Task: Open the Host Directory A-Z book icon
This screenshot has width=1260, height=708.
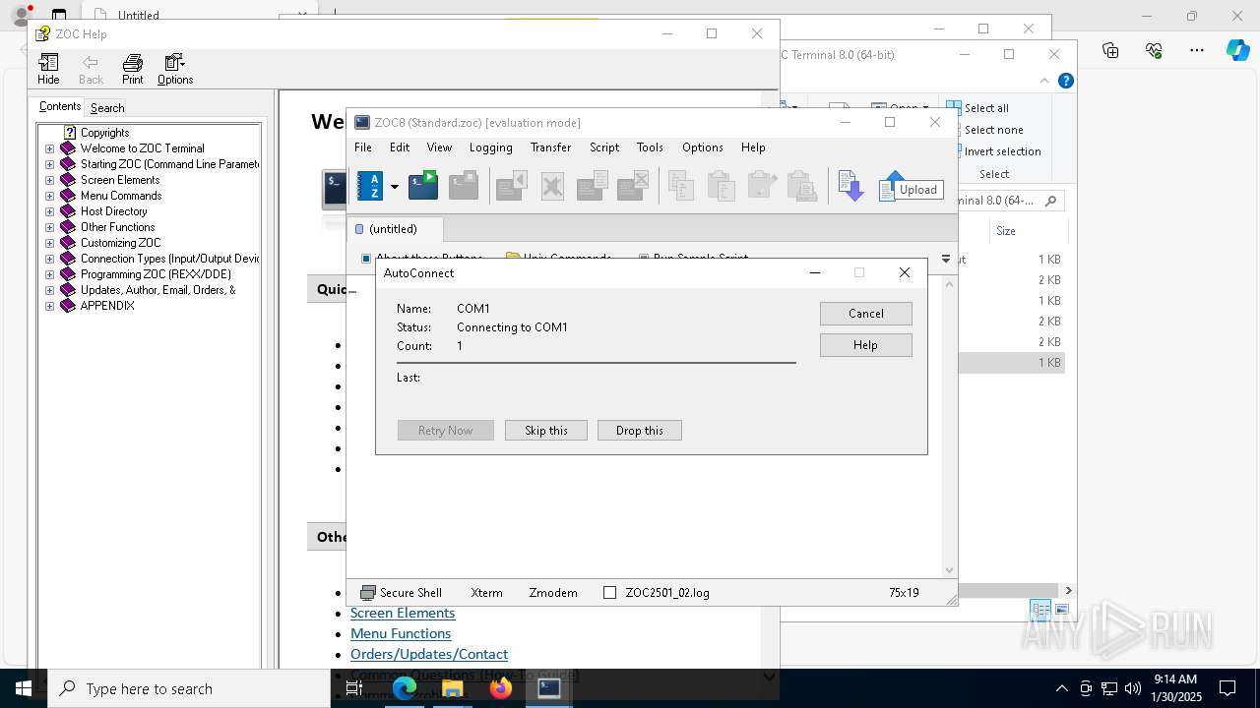Action: (369, 185)
